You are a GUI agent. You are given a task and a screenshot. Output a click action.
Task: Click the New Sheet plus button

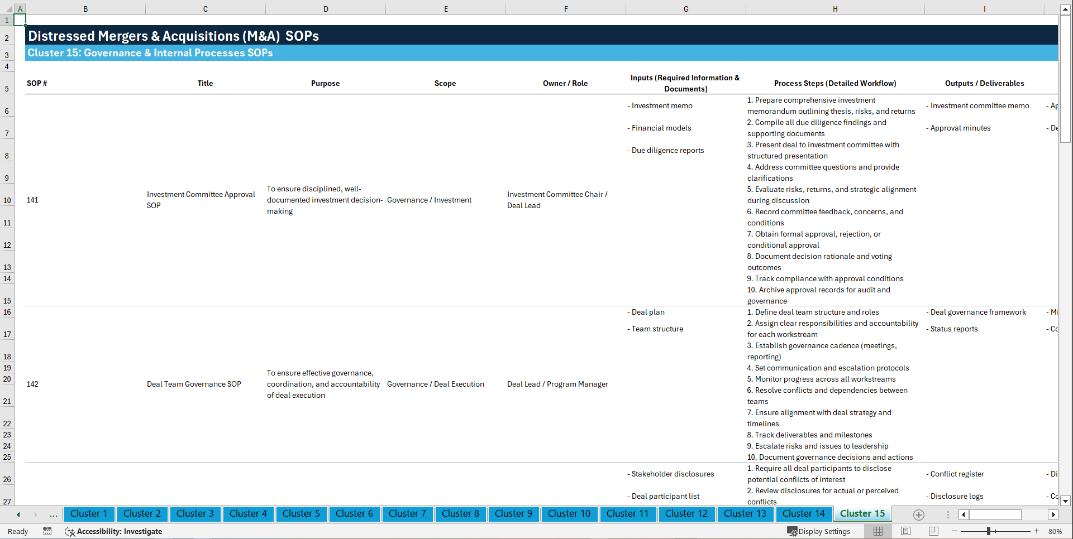point(918,514)
